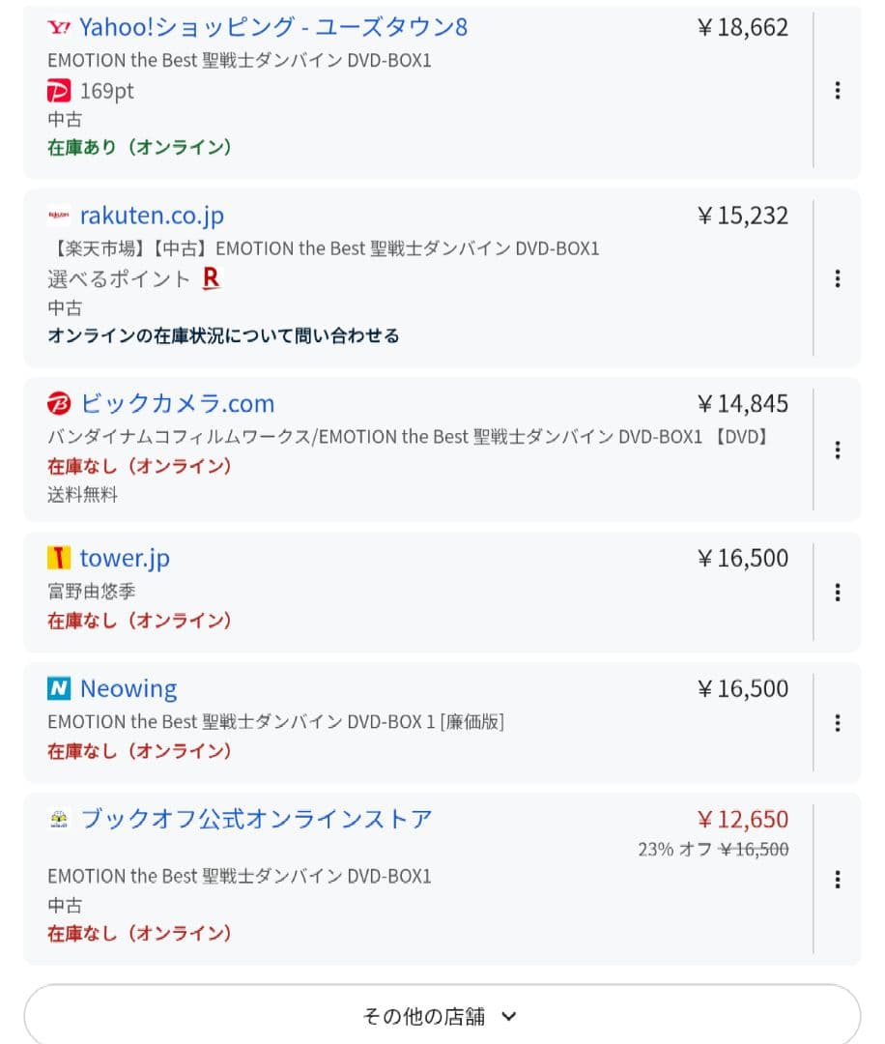Expand その他の店舗 to show more stores
The width and height of the screenshot is (885, 1044).
coord(425,1016)
